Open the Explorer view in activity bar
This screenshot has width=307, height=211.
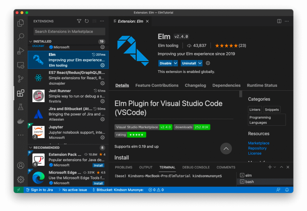[x=21, y=23]
